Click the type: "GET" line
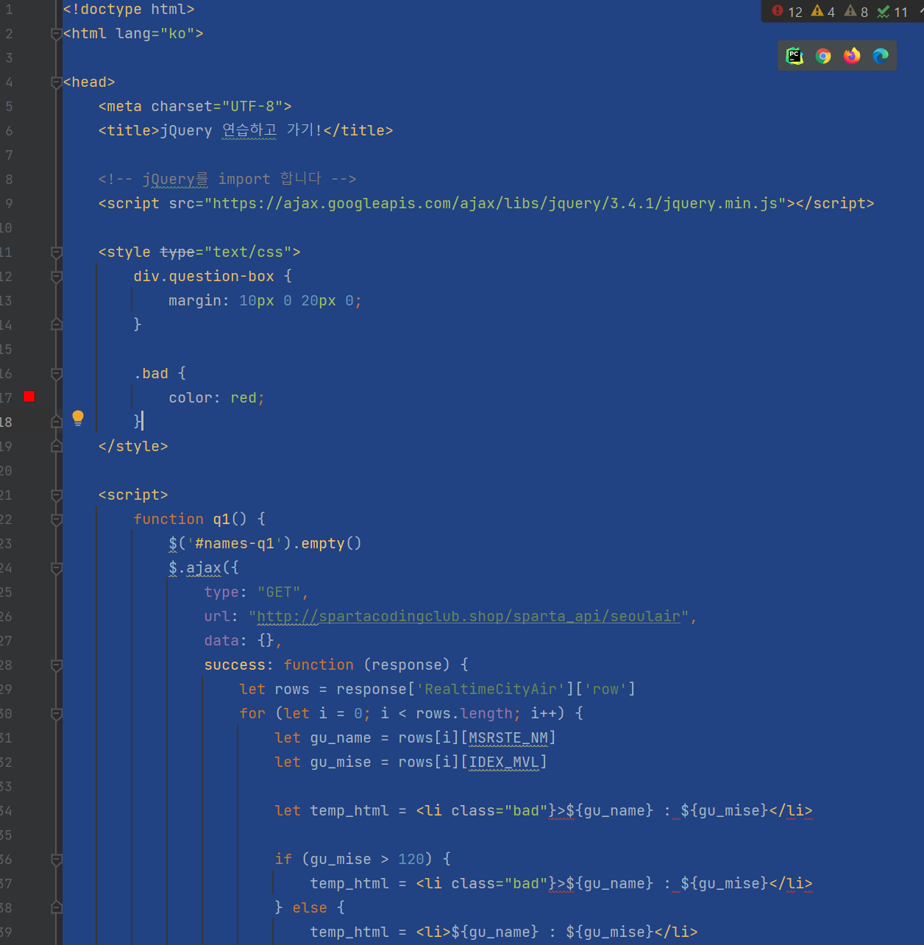Screen dimensions: 924x945 tap(257, 592)
